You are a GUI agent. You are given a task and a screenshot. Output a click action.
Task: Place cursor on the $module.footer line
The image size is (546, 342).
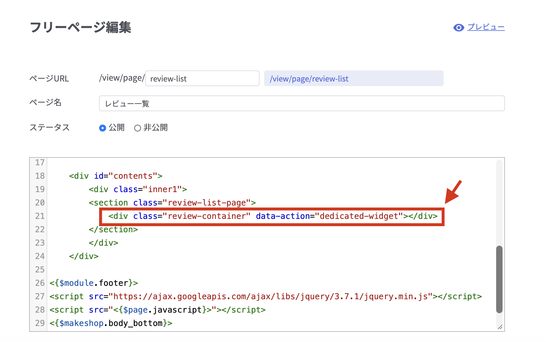[94, 283]
